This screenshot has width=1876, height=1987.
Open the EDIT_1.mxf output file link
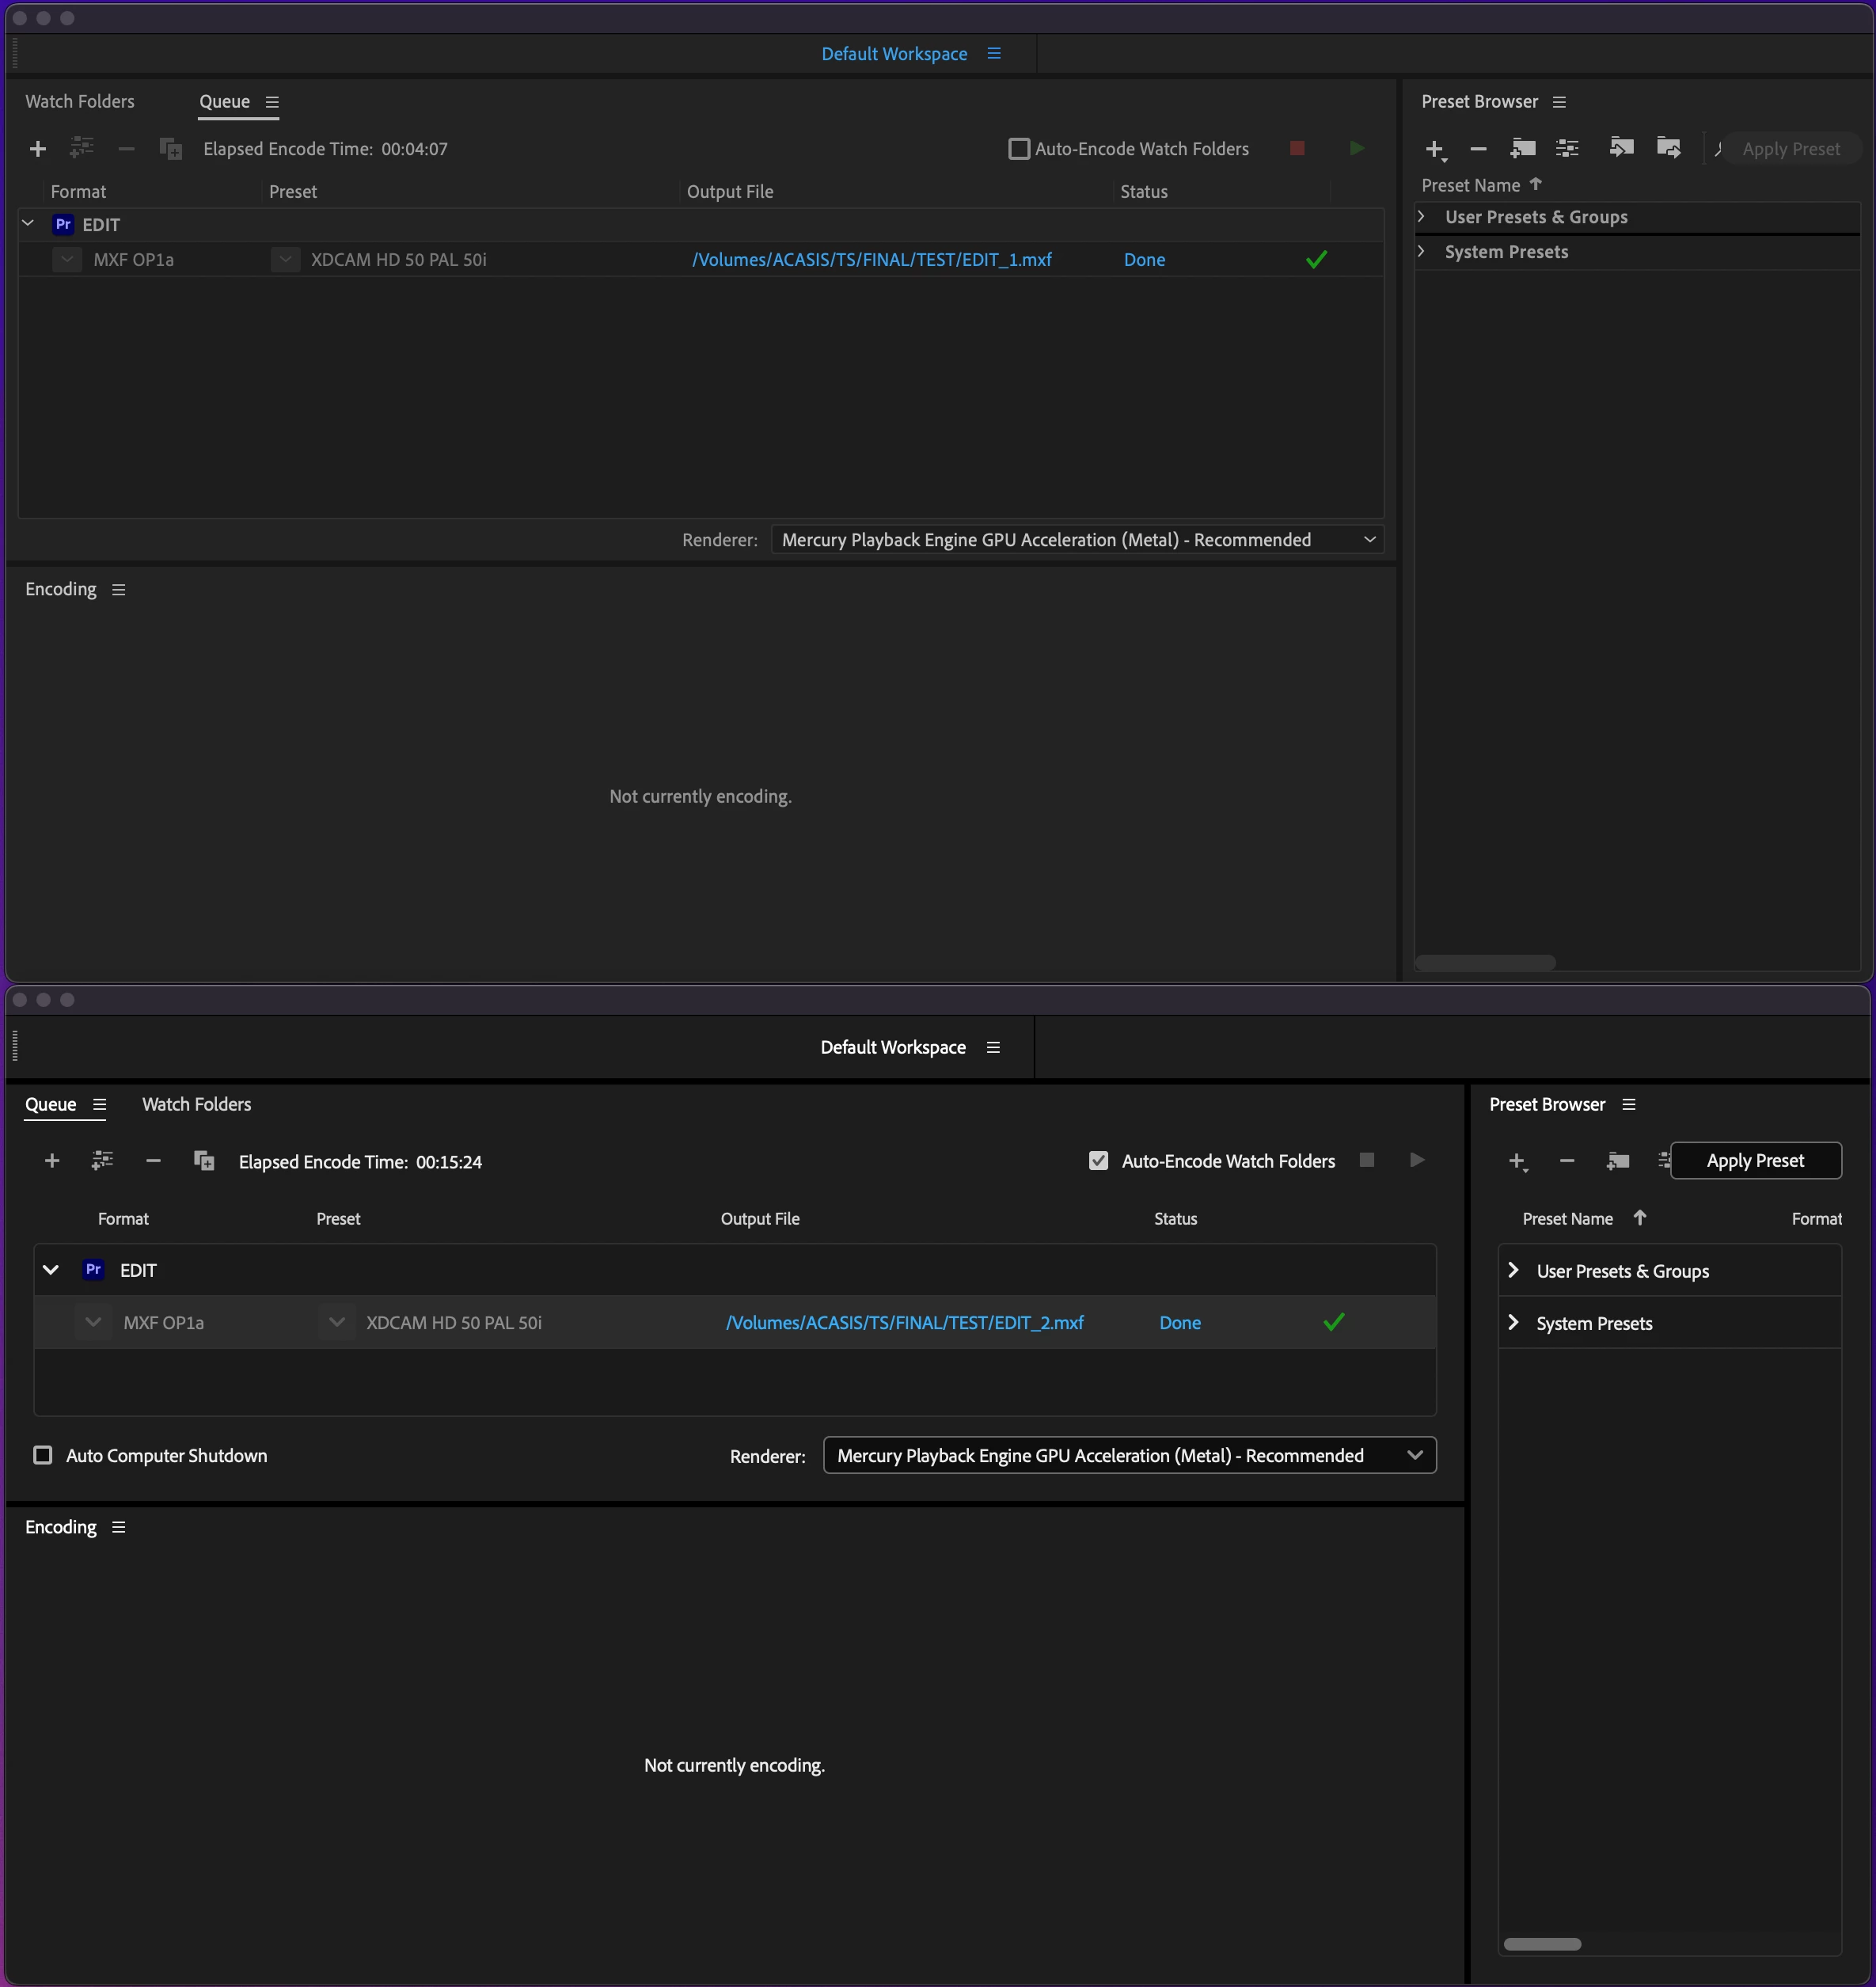click(x=871, y=260)
